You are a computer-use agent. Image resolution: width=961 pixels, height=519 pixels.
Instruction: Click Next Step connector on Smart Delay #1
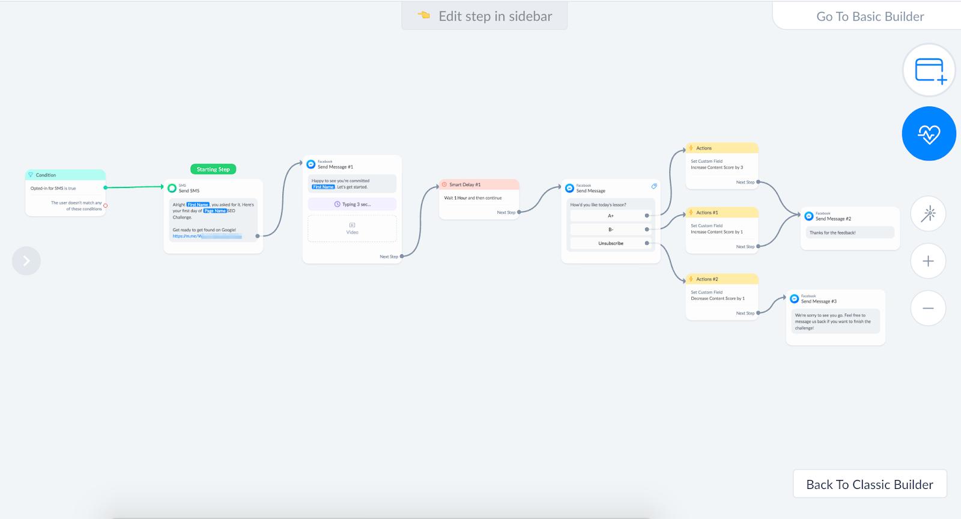(520, 212)
